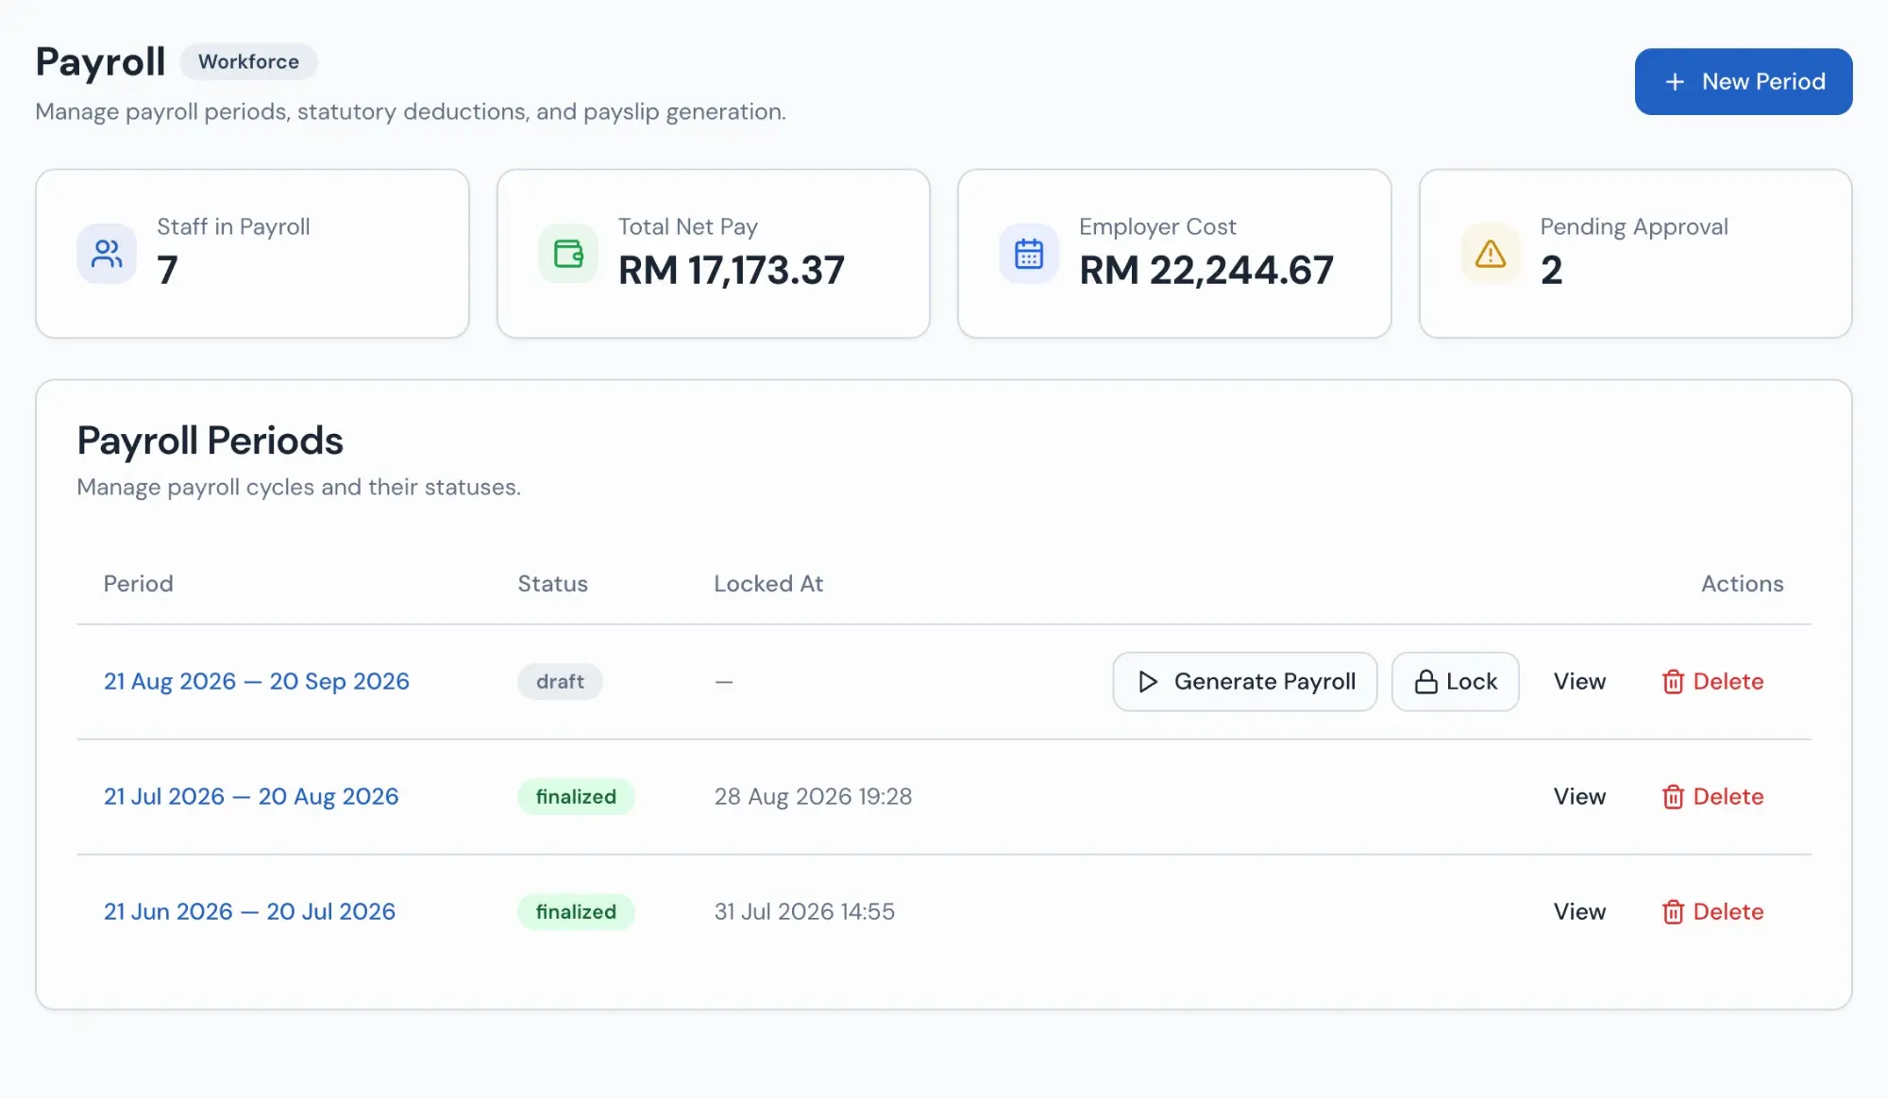Click trash icon in 21 Jun 2026 row
Screen dimensions: 1888x1098
pyautogui.click(x=1673, y=912)
